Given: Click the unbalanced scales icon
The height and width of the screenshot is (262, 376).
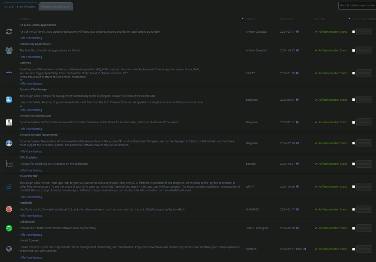Looking at the screenshot, I should pos(9,228).
